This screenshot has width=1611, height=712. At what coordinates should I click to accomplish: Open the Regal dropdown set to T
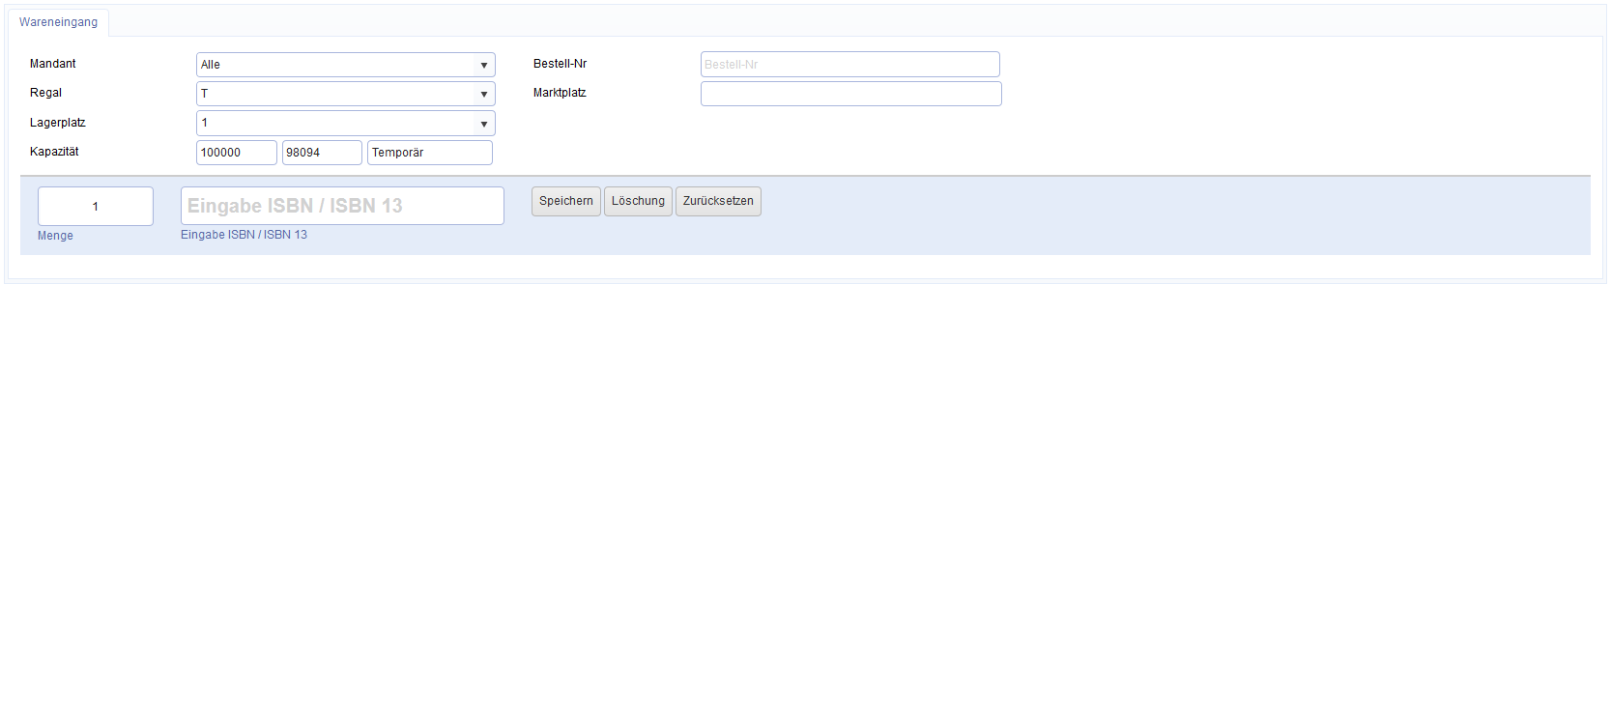pyautogui.click(x=345, y=94)
